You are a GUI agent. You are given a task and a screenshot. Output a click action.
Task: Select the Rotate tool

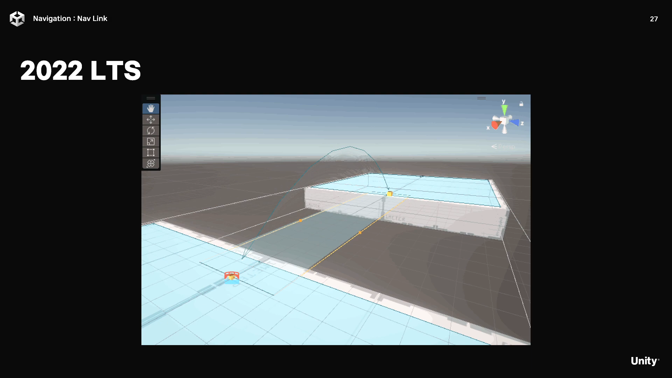coord(151,131)
